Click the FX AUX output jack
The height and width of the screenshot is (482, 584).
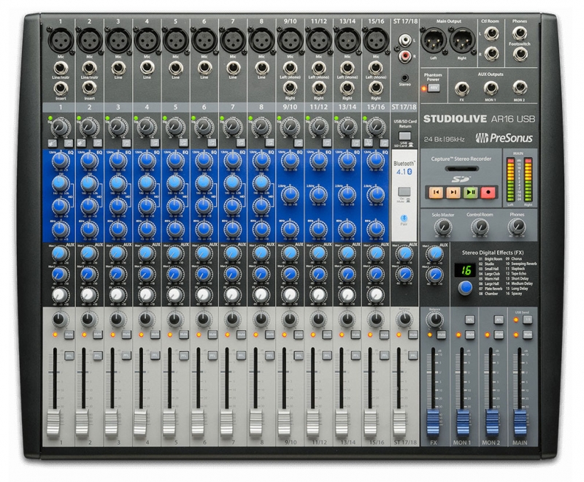click(462, 89)
